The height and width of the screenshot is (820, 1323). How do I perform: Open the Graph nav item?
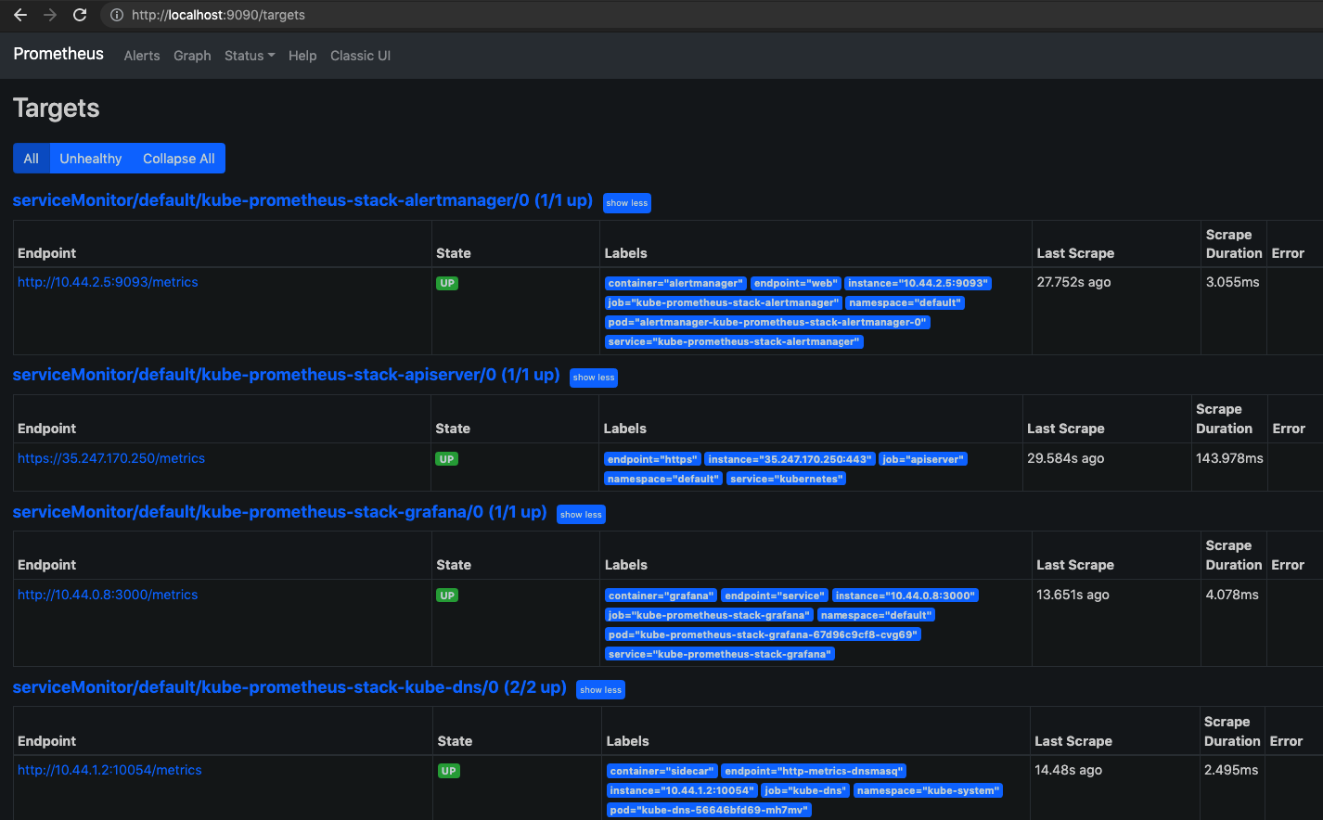coord(192,56)
